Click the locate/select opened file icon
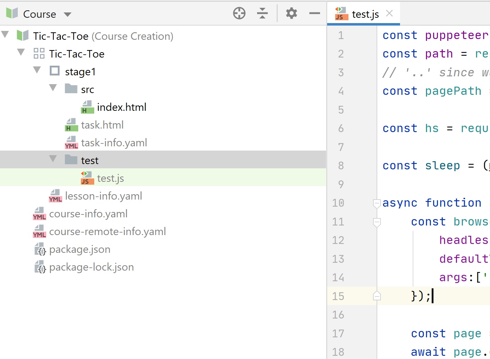The image size is (490, 359). tap(239, 13)
